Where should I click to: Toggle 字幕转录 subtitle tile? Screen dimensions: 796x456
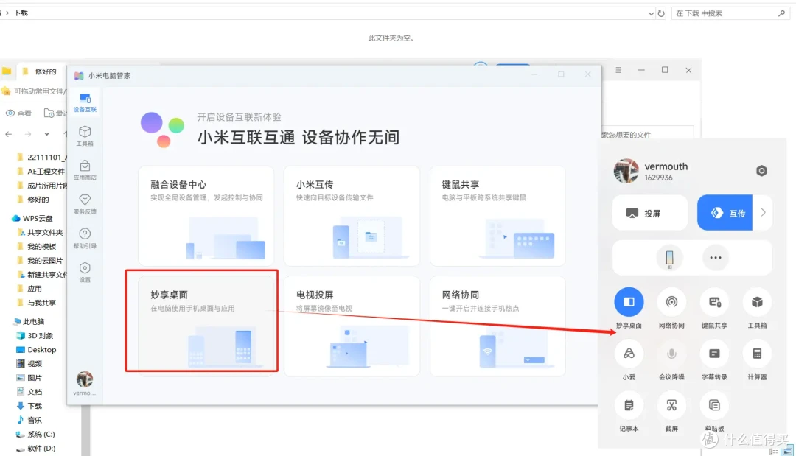pyautogui.click(x=714, y=354)
